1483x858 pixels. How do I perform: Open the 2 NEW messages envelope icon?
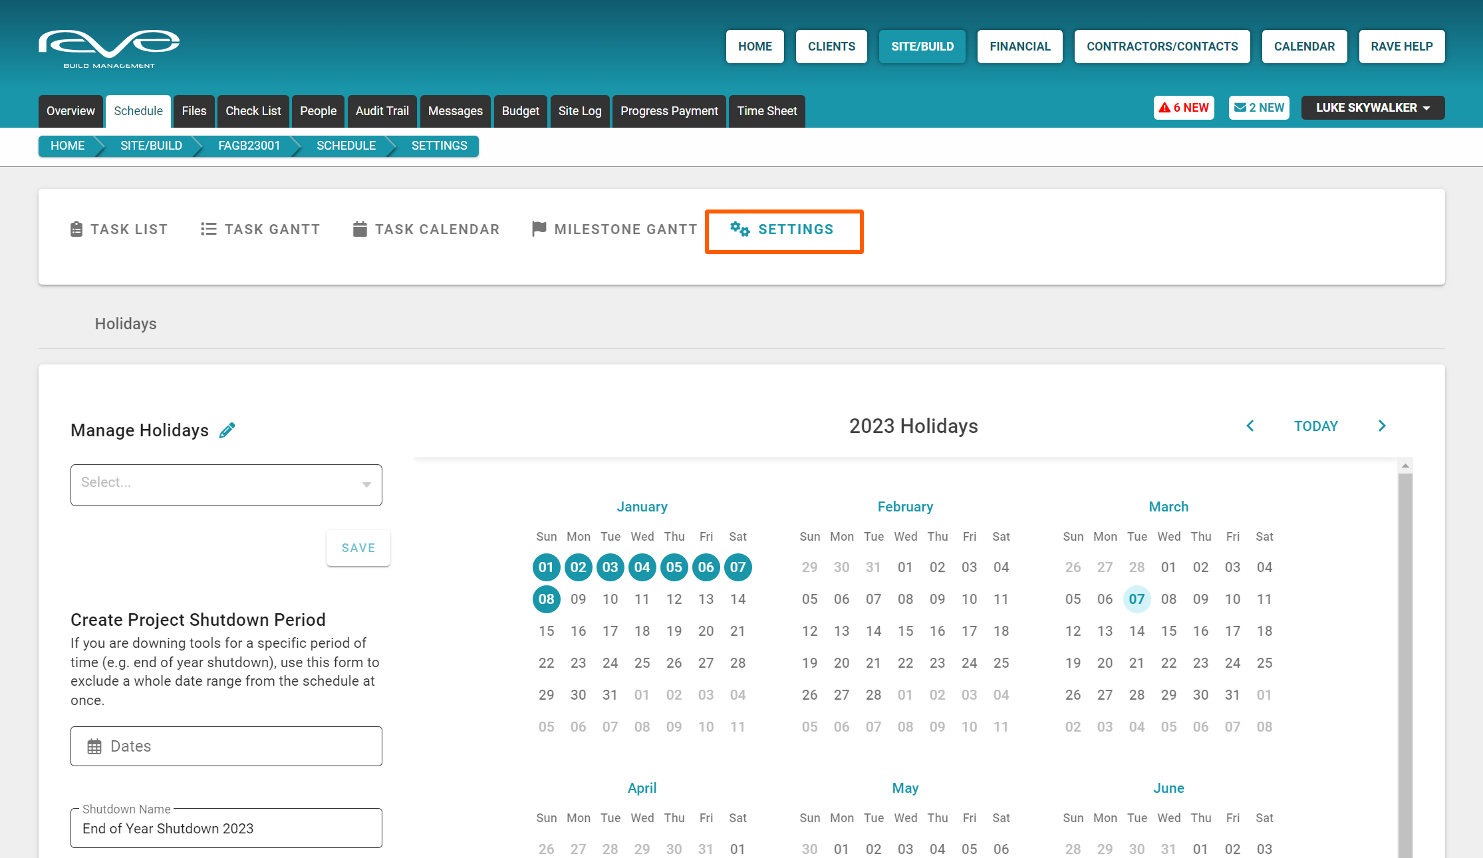[1240, 108]
